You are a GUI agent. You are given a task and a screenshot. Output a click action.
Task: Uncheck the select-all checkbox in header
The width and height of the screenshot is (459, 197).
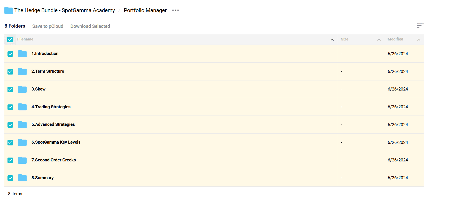(x=10, y=39)
